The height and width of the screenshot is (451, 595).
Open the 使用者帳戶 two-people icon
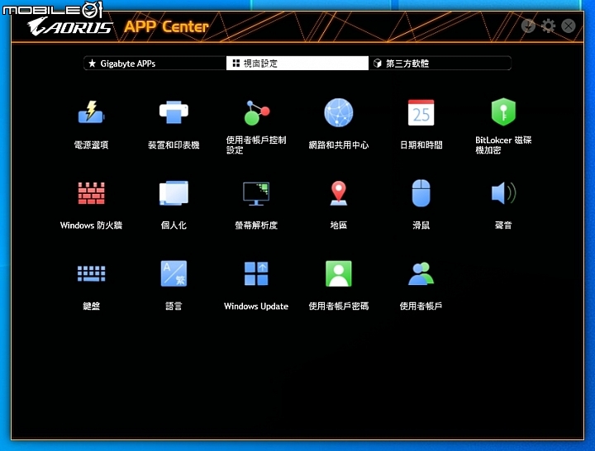pos(421,273)
